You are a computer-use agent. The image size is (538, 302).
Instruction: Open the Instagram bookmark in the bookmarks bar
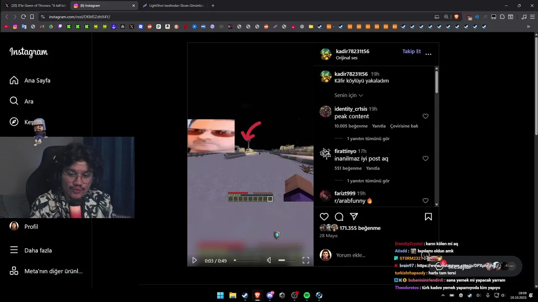[15, 26]
